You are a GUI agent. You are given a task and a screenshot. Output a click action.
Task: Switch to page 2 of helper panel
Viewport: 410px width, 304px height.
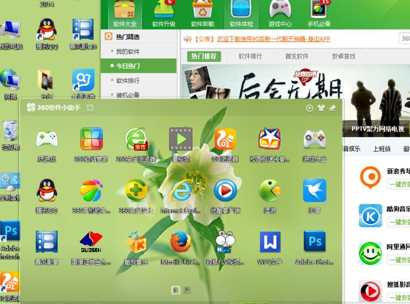[x=187, y=290]
